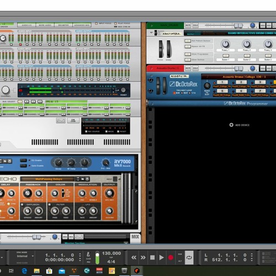The width and height of the screenshot is (276, 276).
Task: Adjust The Echo Feedback knob
Action: (x=28, y=193)
